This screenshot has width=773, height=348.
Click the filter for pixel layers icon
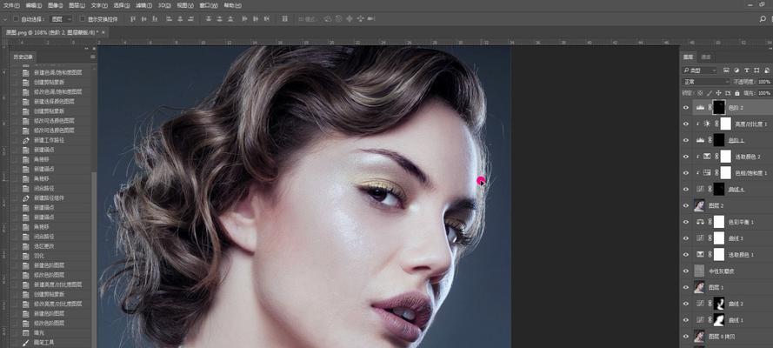coord(726,70)
